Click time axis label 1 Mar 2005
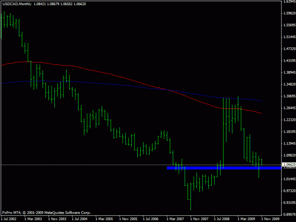The width and height of the screenshot is (296, 222). (104, 219)
